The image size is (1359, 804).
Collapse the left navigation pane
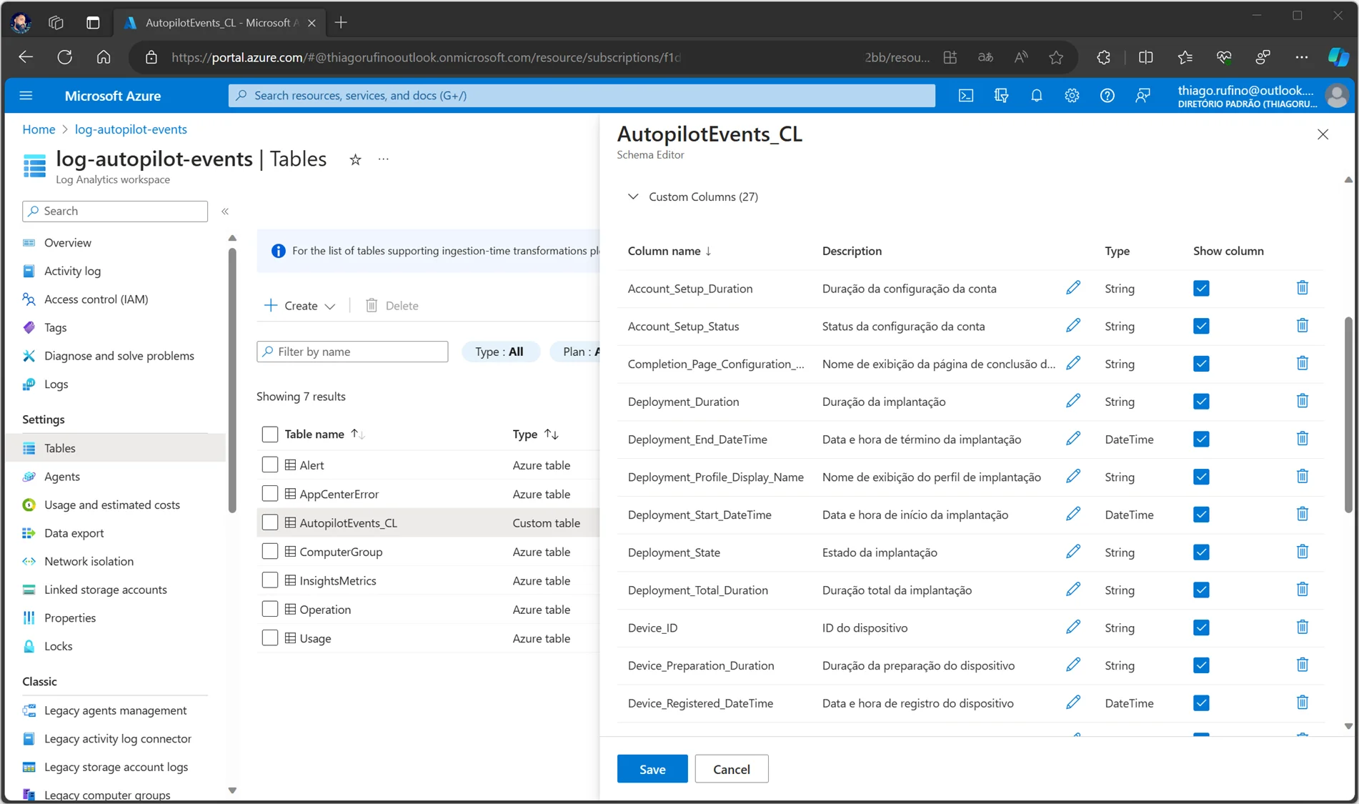point(225,211)
